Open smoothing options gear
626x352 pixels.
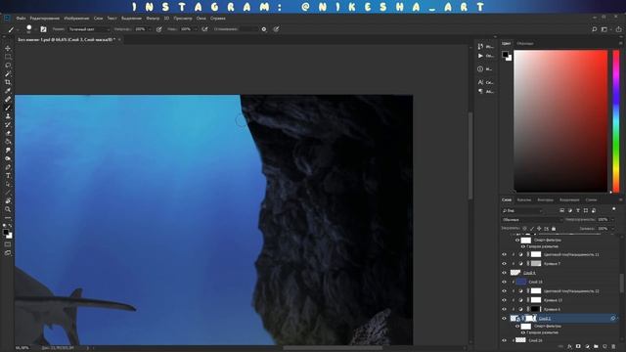point(264,29)
